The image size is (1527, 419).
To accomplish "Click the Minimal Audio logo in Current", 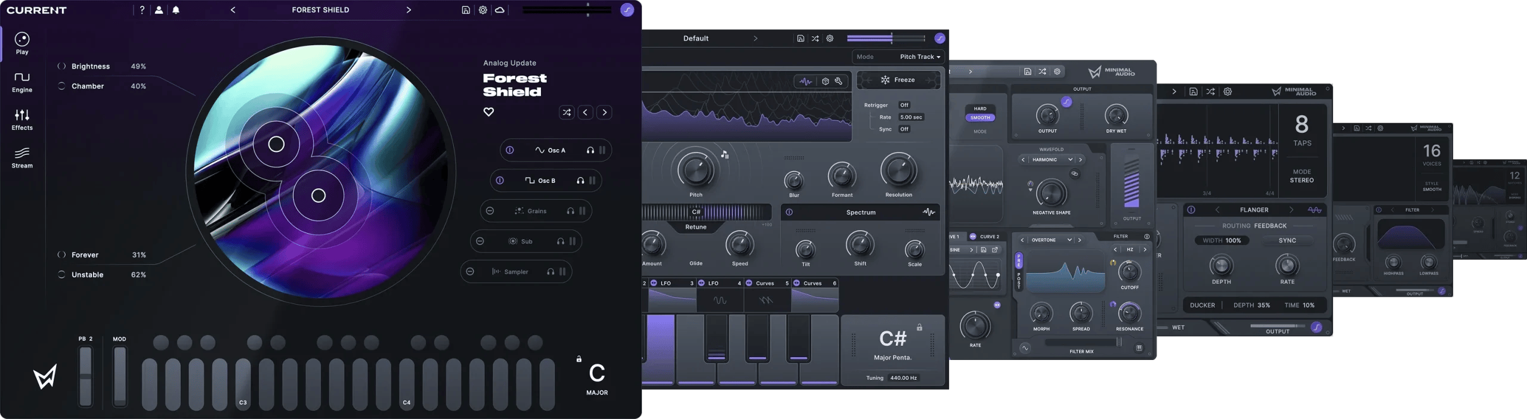I will (x=45, y=377).
